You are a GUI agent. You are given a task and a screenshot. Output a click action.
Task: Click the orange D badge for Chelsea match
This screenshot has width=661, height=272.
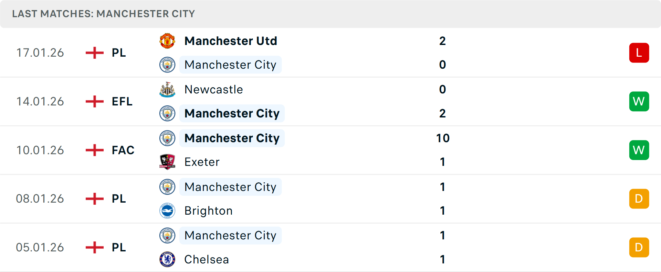pyautogui.click(x=639, y=247)
